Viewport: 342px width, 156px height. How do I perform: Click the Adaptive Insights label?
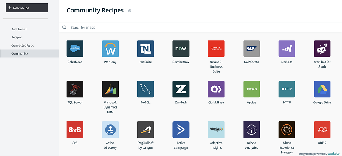(x=216, y=145)
